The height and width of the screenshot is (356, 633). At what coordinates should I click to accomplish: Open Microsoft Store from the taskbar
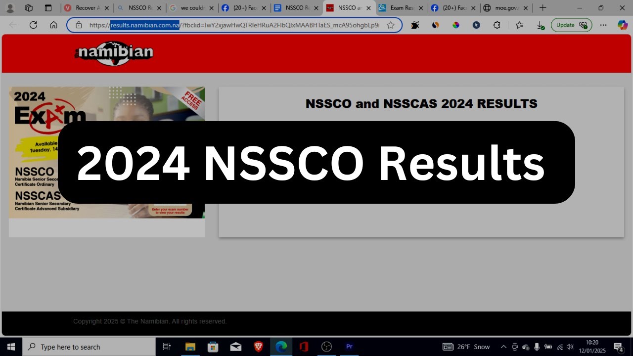click(x=213, y=347)
